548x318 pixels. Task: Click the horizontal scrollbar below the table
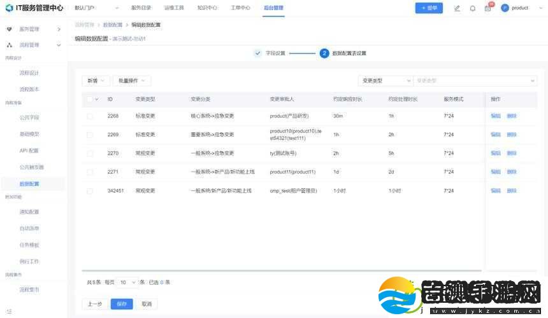pos(282,270)
